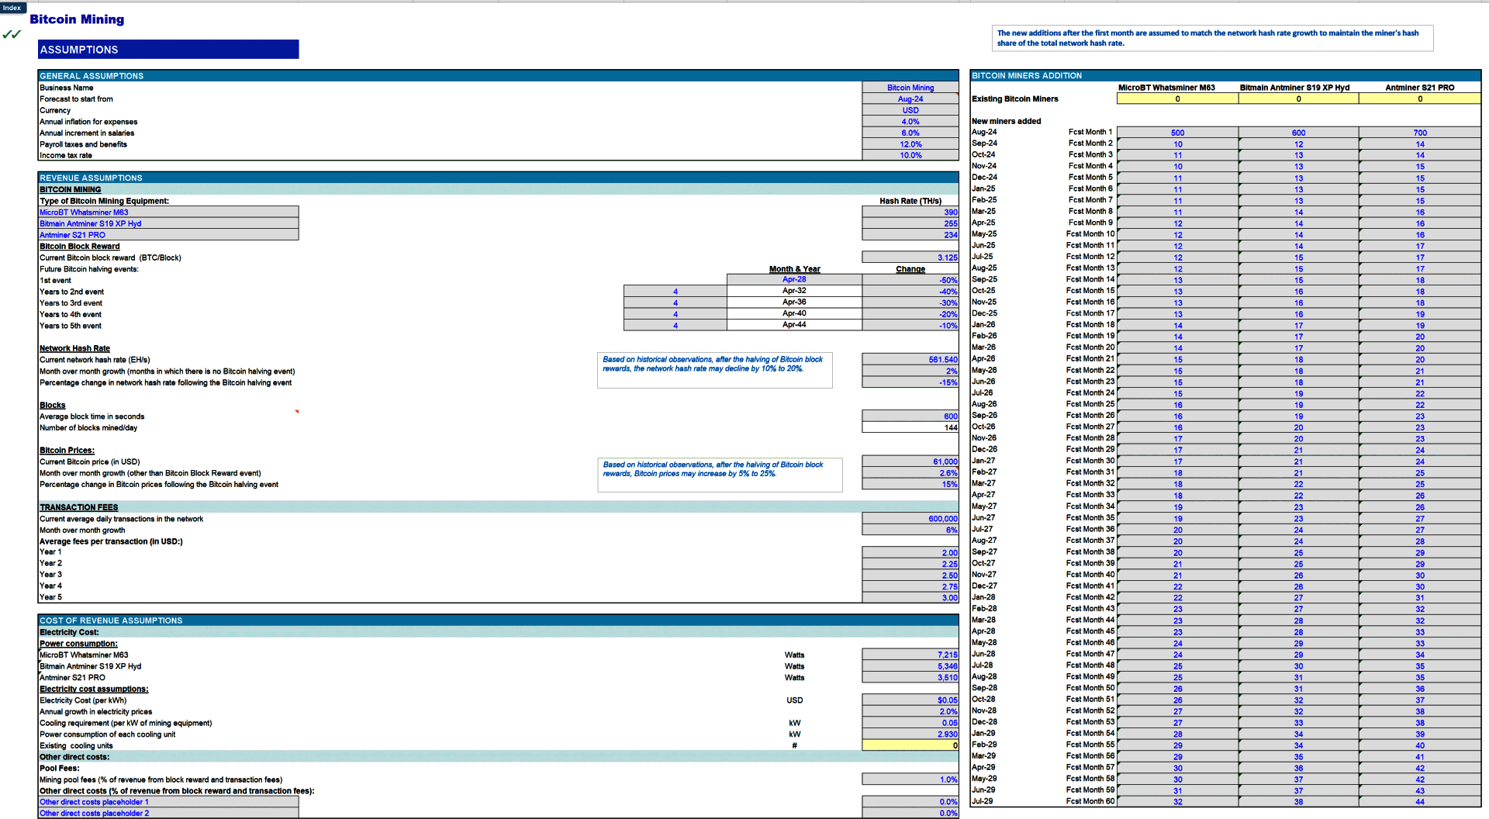Image resolution: width=1489 pixels, height=819 pixels.
Task: Select mining pool fees cell '1.0%'
Action: point(910,779)
